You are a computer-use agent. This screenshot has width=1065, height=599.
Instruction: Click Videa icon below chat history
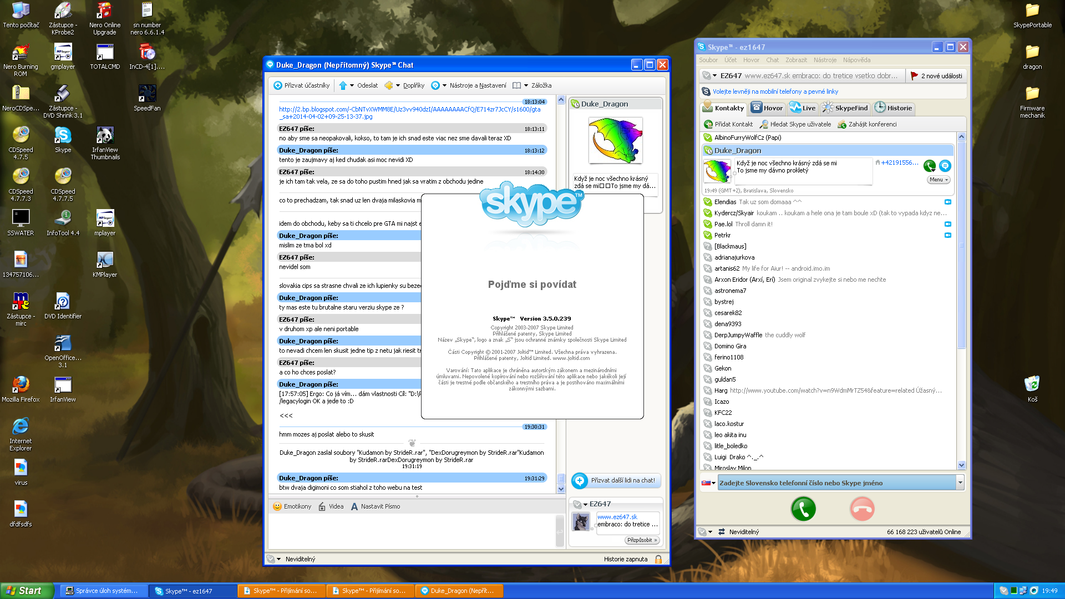pos(322,506)
